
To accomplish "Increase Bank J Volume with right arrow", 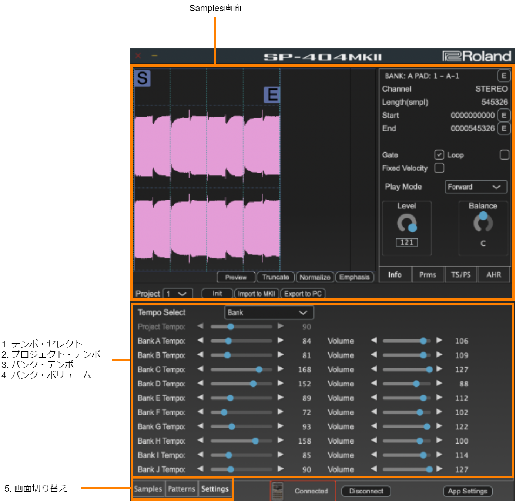I will (439, 469).
